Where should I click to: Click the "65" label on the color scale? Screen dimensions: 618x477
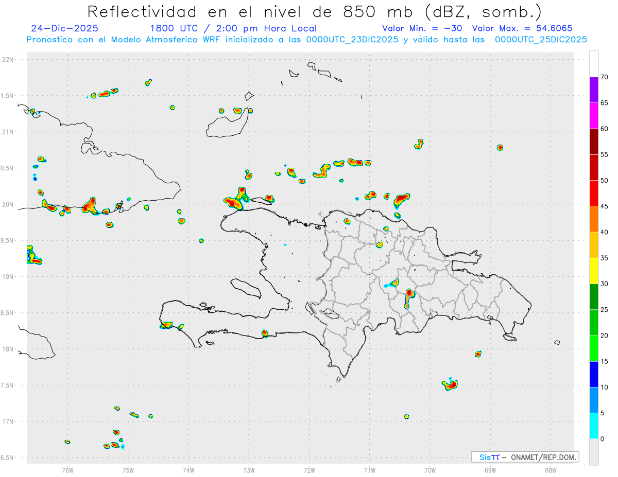point(605,103)
